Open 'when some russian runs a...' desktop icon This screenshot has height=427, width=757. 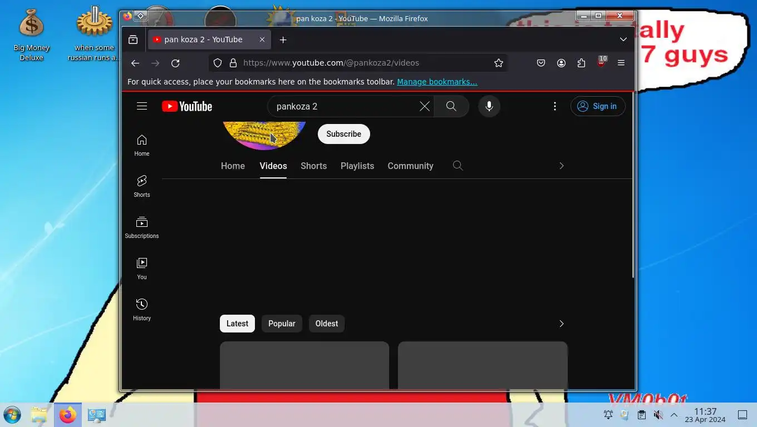(94, 34)
